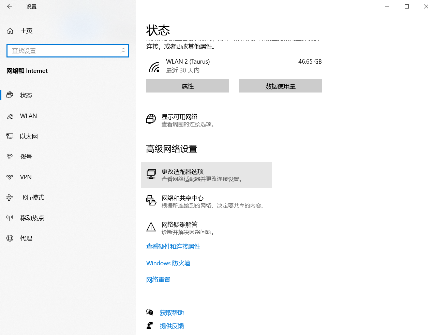Click the mobile hotspot icon
This screenshot has width=434, height=335.
point(10,218)
